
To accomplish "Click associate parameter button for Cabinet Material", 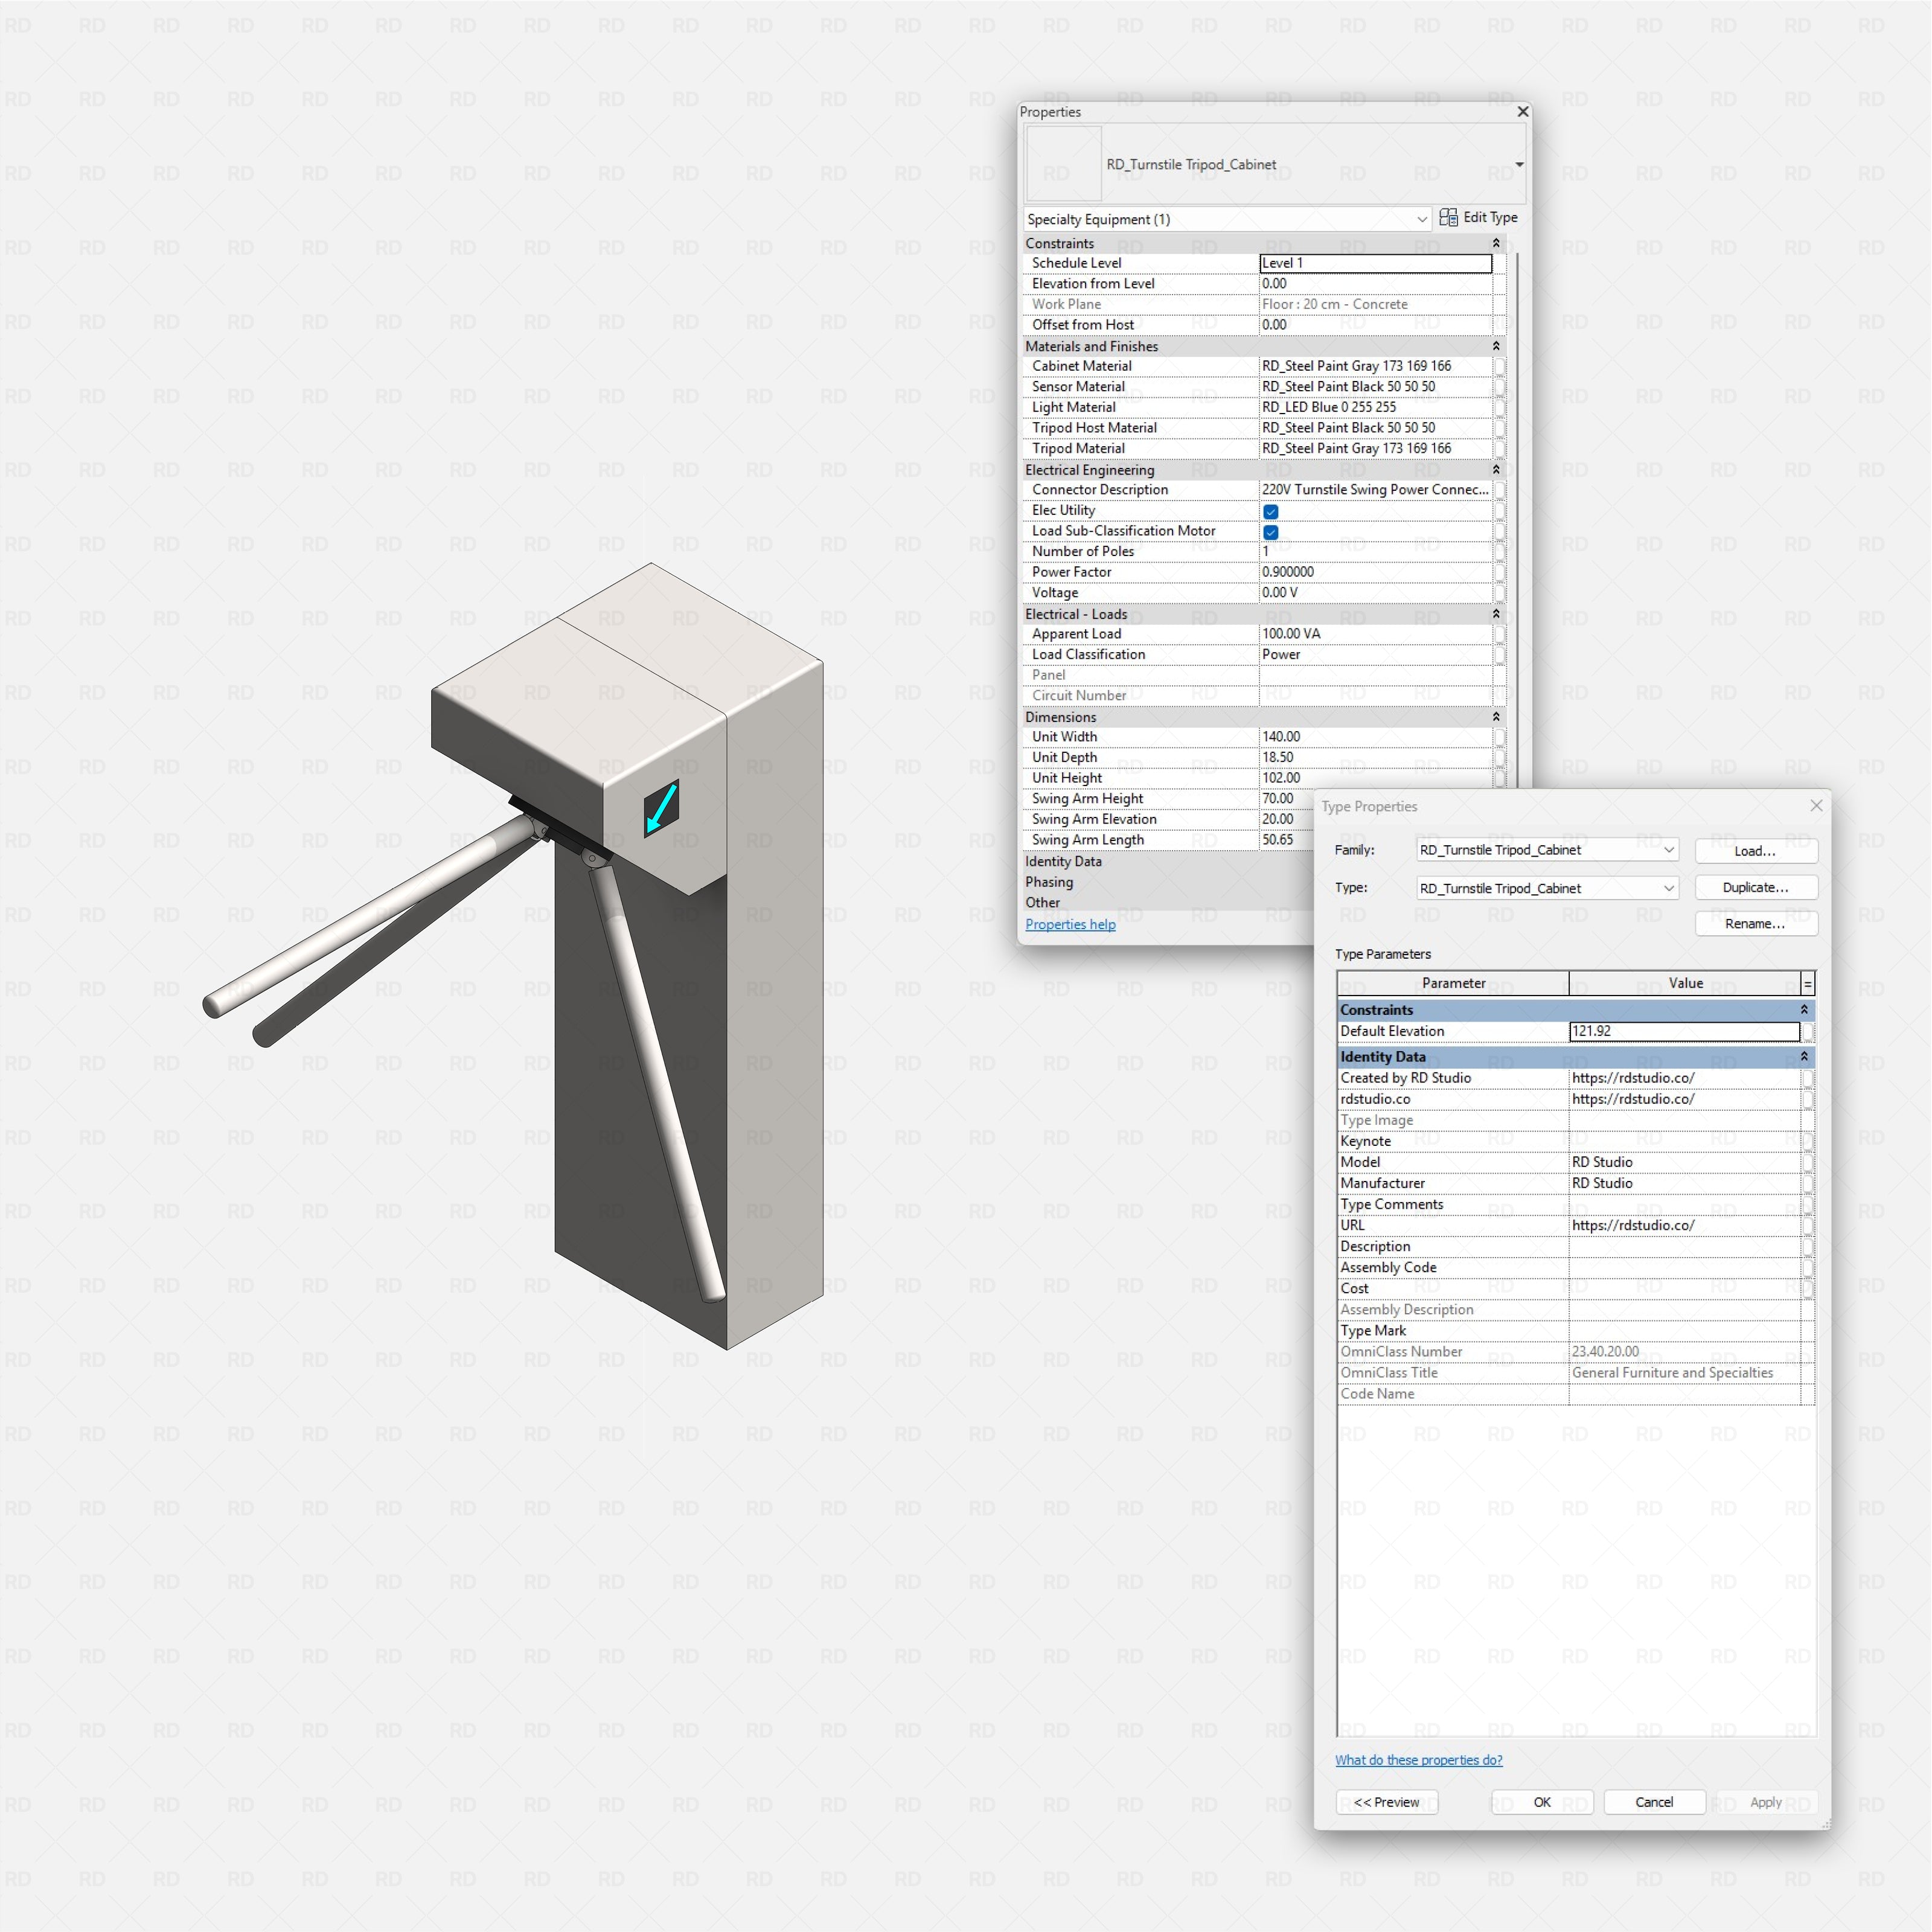I will tap(1499, 366).
